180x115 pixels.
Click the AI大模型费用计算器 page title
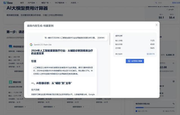point(27,8)
